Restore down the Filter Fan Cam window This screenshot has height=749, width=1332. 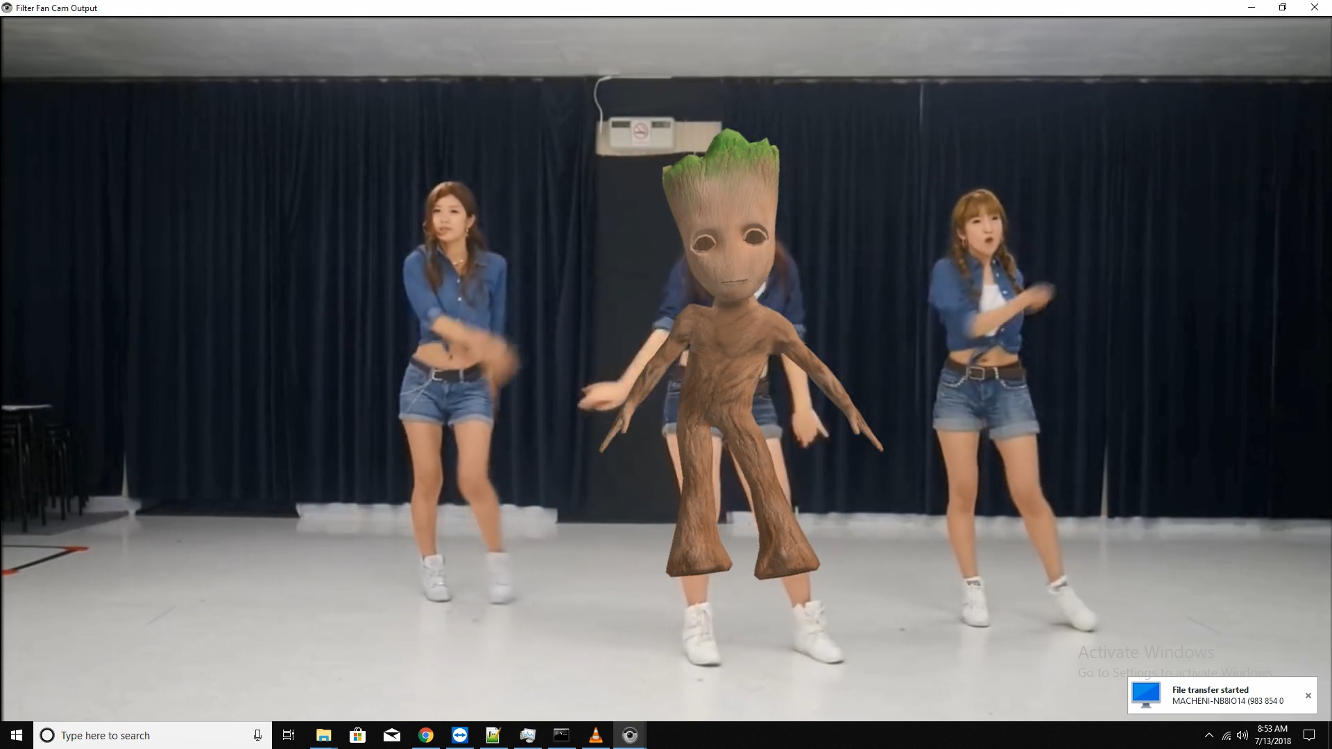(1283, 8)
